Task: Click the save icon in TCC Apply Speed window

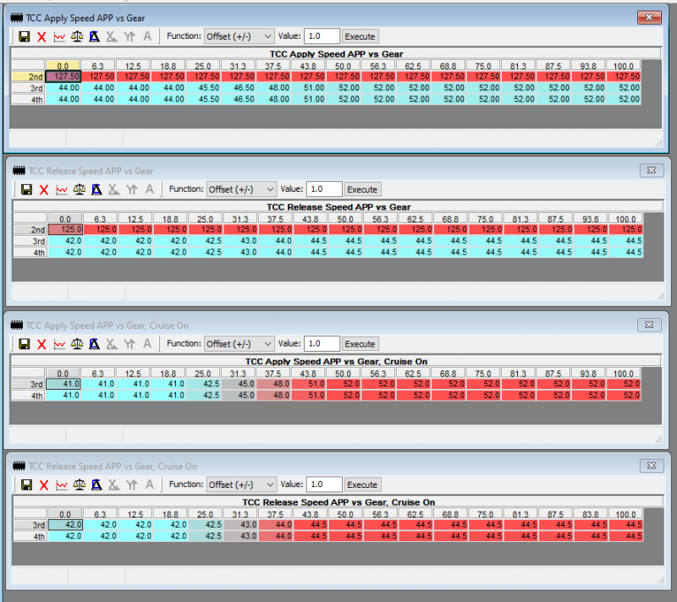Action: point(24,36)
